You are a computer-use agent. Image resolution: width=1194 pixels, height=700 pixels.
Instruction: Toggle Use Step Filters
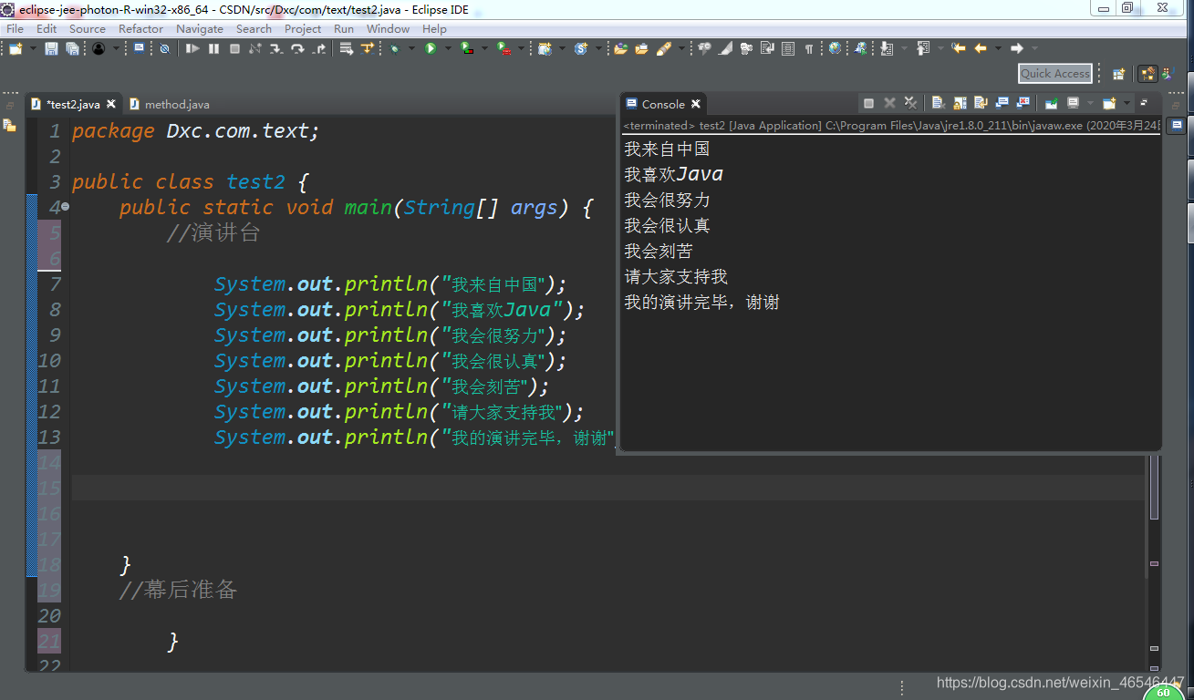click(x=368, y=48)
